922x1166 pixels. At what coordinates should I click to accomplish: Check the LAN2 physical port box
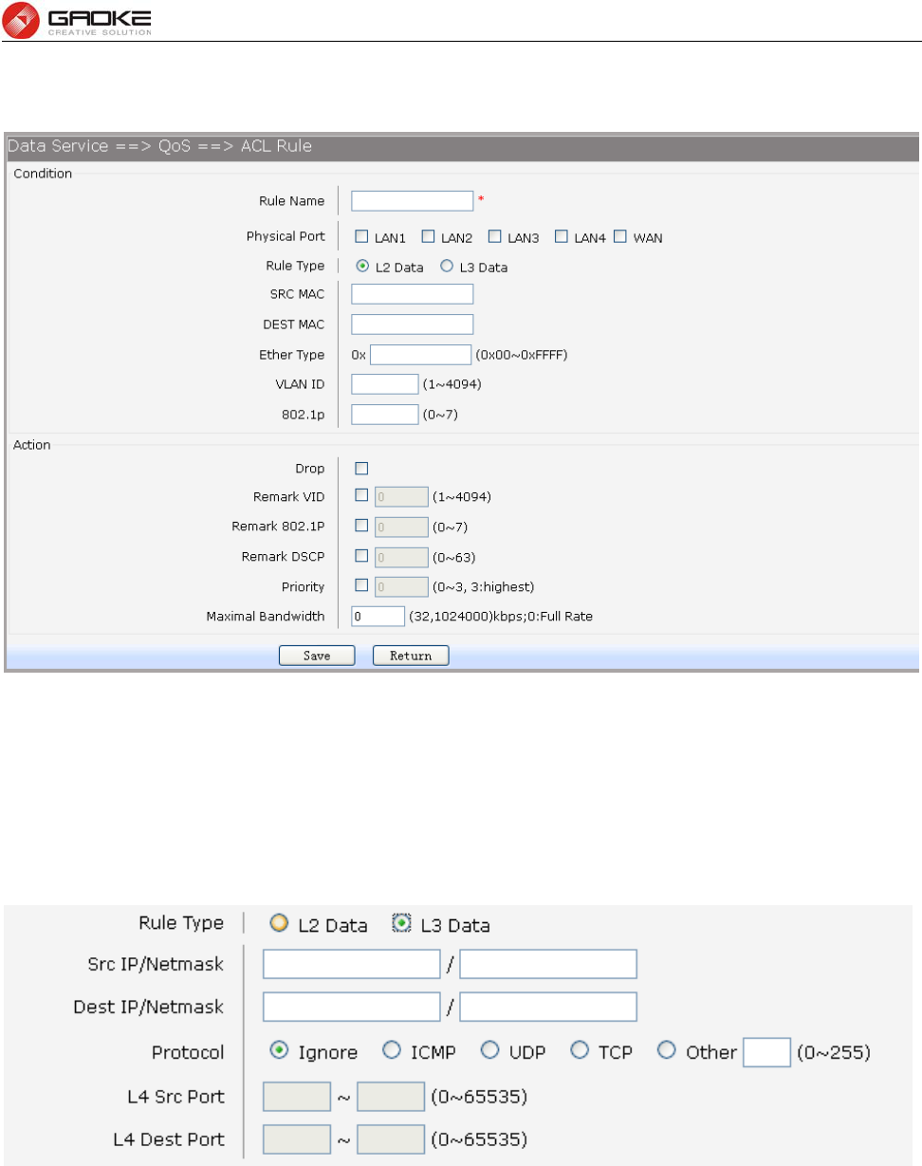[428, 236]
